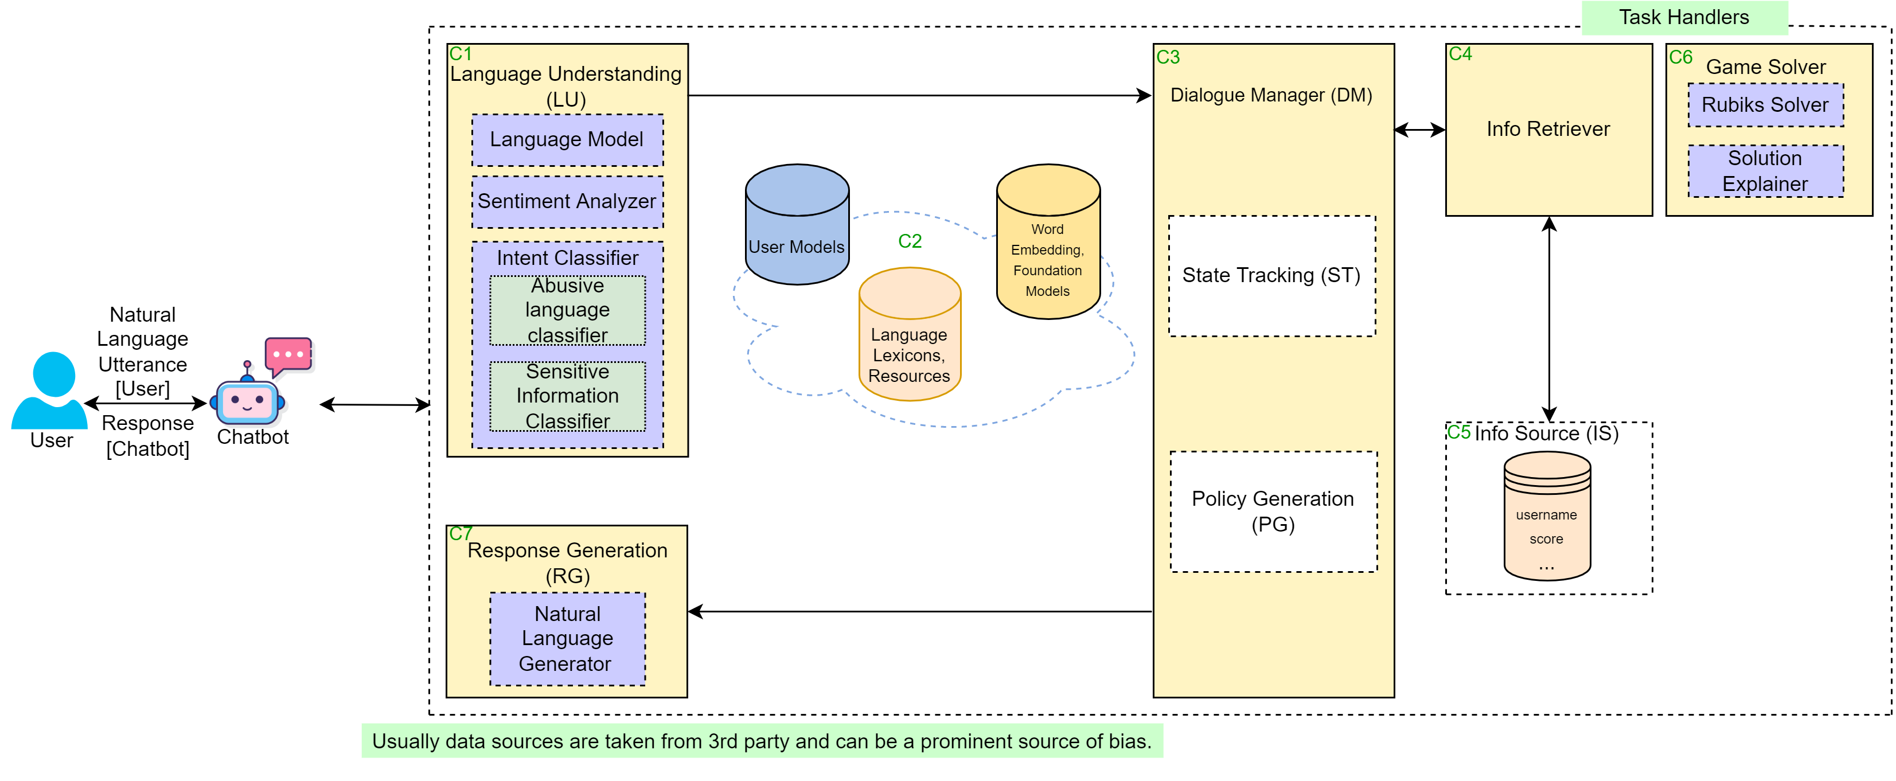Click the pink speech bubble icon

(288, 355)
